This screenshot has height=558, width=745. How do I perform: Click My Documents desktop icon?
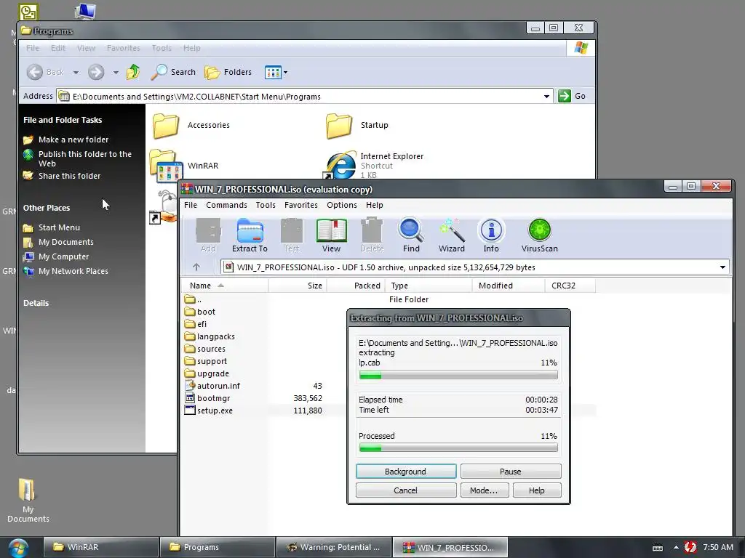[28, 500]
